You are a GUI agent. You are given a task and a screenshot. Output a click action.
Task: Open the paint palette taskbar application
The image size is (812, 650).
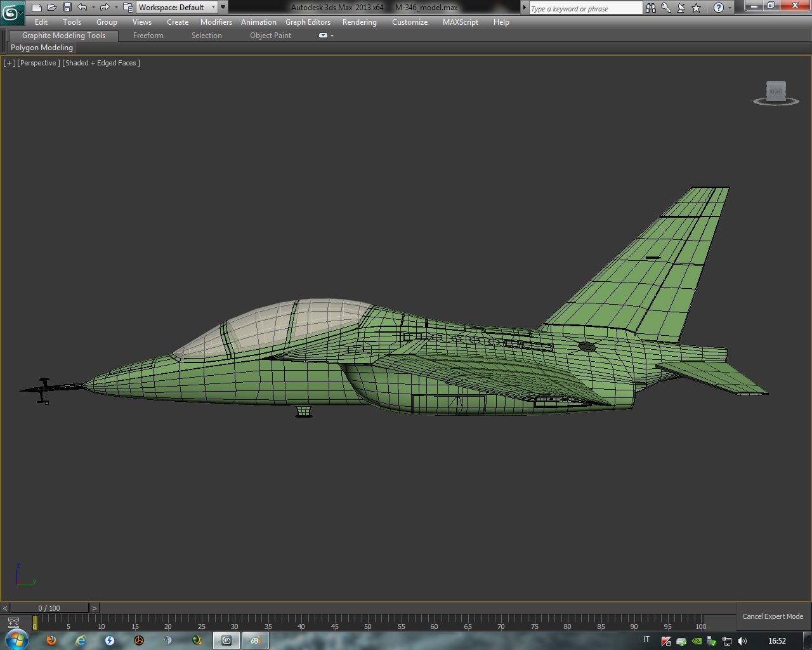256,640
